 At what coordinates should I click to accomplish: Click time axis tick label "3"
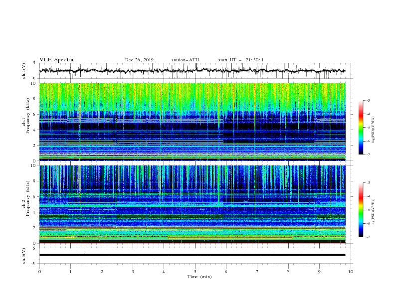tap(133, 272)
